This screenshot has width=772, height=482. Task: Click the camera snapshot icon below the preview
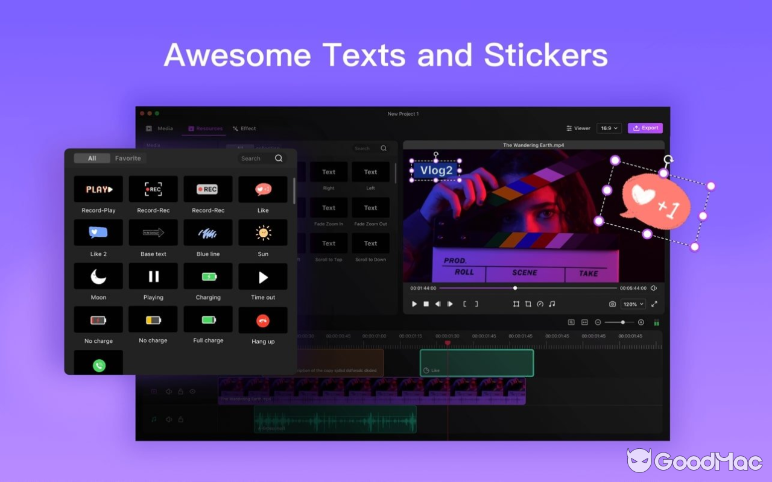pyautogui.click(x=613, y=304)
